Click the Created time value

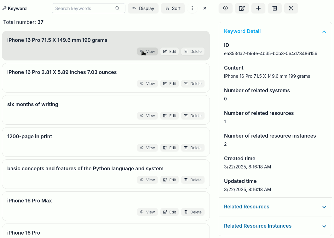click(x=248, y=167)
